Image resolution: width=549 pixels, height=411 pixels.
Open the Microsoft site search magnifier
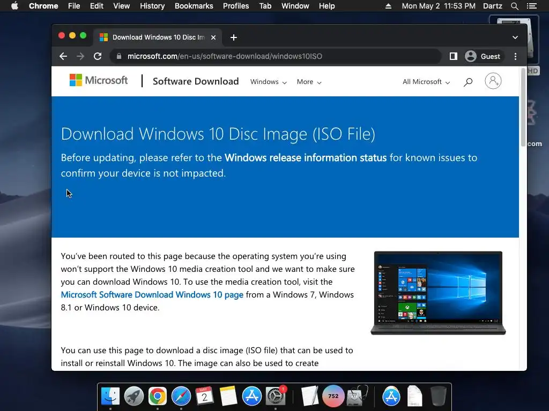pyautogui.click(x=468, y=82)
